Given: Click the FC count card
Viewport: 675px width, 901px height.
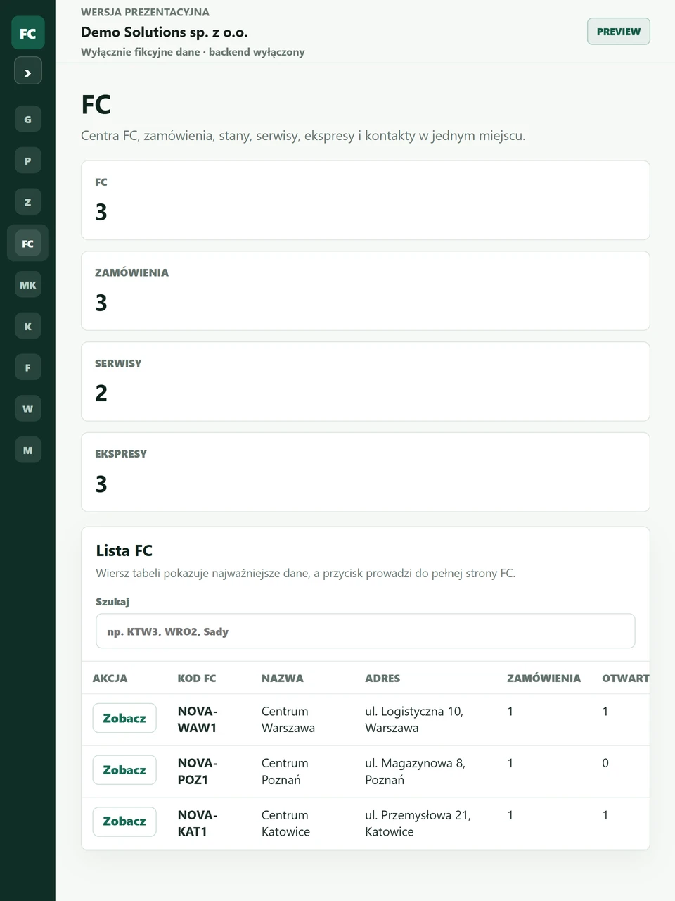Looking at the screenshot, I should point(366,201).
